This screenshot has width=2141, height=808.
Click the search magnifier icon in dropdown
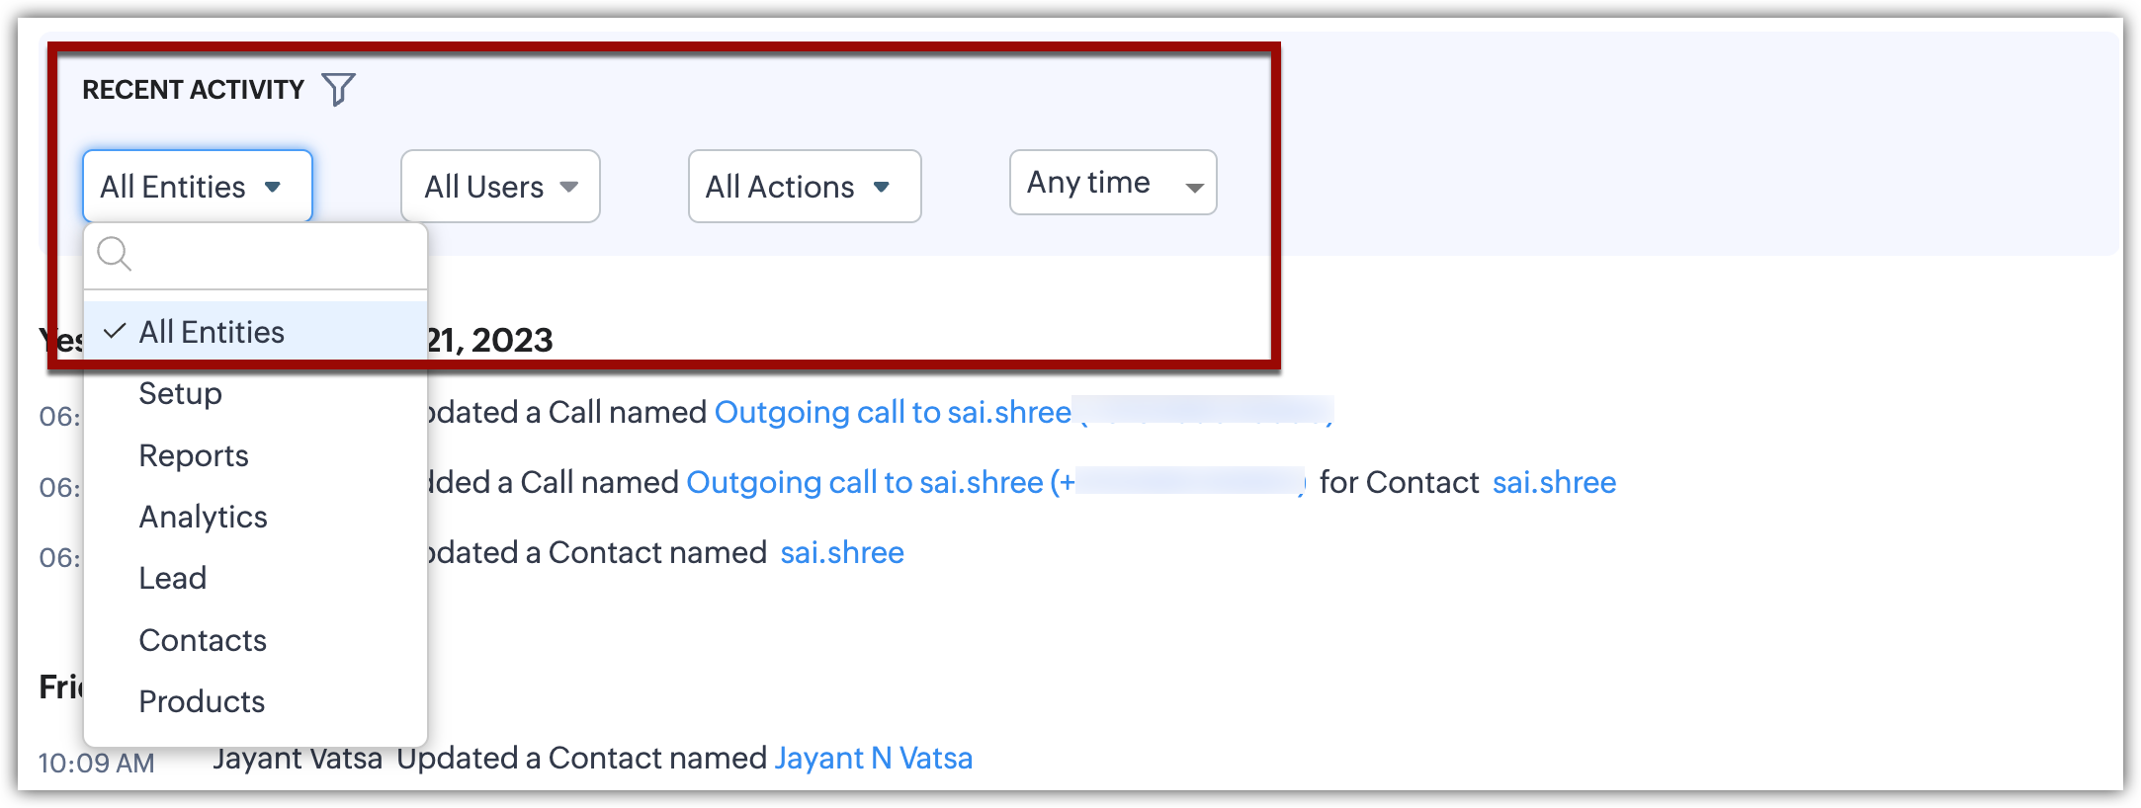[115, 254]
